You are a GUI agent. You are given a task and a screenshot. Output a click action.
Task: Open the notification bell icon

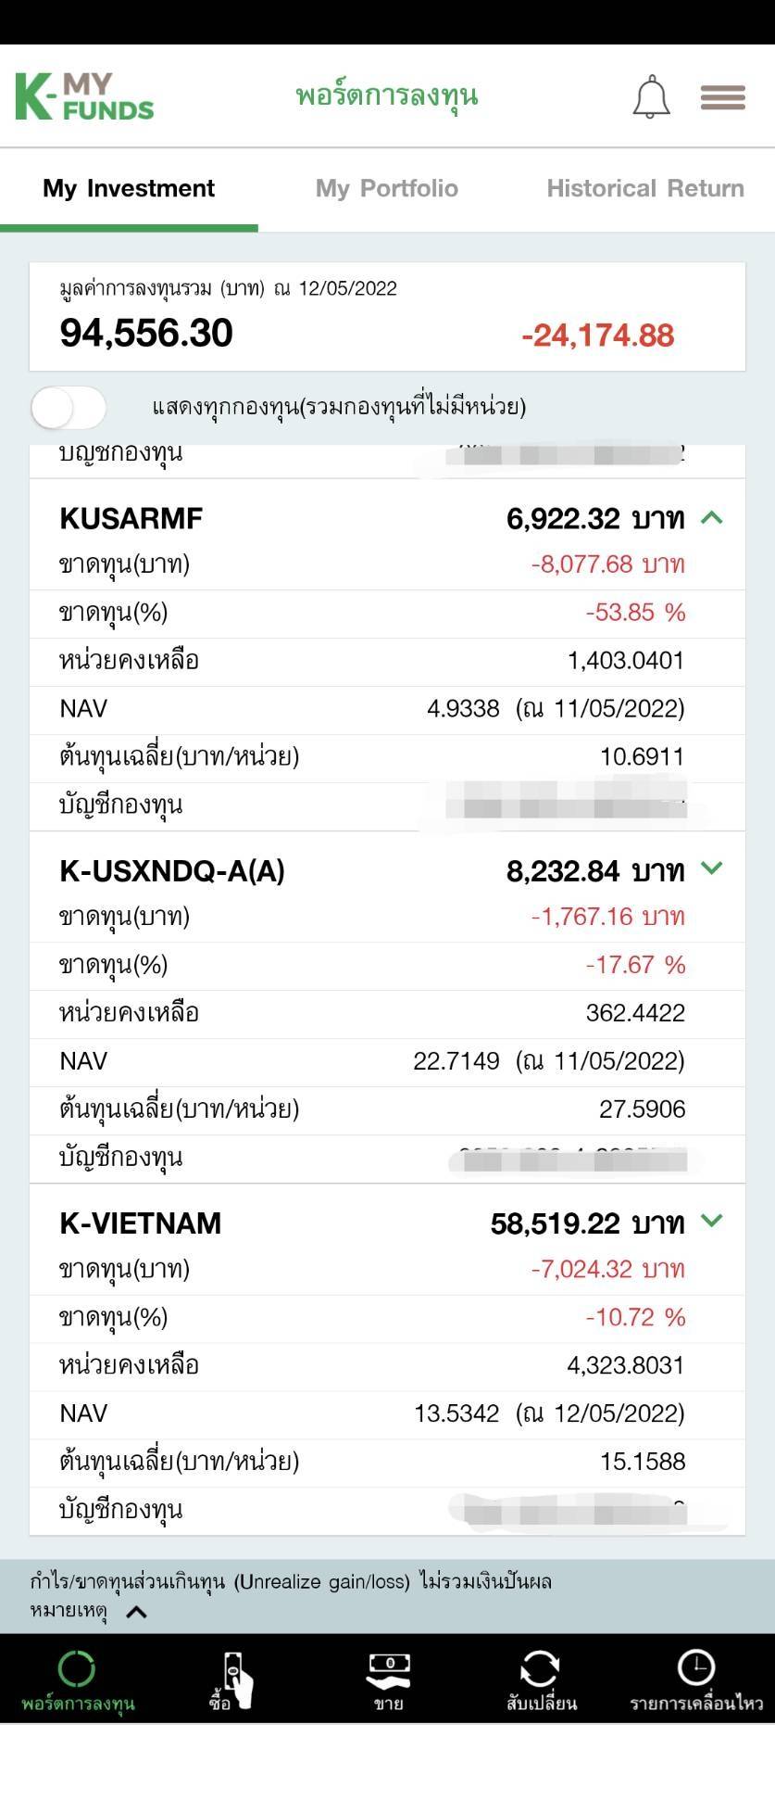click(x=651, y=96)
